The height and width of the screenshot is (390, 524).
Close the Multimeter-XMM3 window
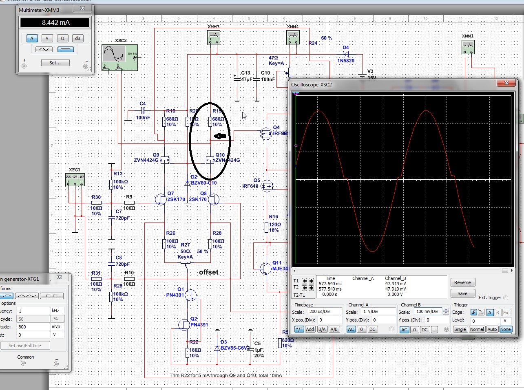pos(83,9)
